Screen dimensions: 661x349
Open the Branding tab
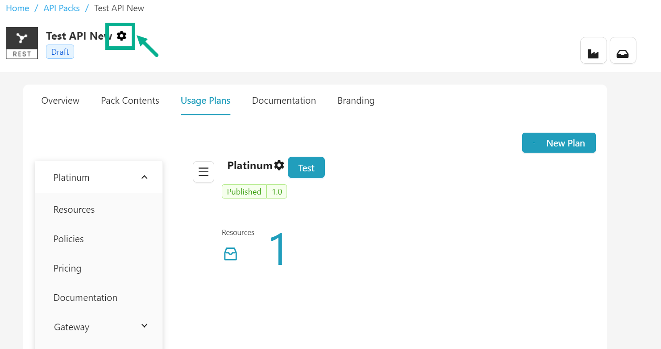point(356,101)
